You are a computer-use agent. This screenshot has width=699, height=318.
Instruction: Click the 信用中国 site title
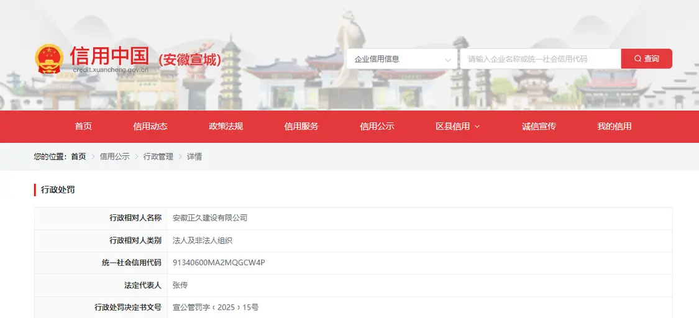109,56
